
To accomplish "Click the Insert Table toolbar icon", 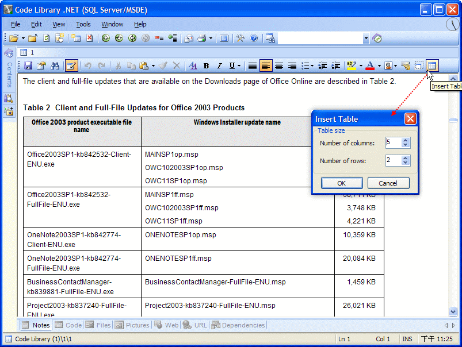I will tap(432, 65).
